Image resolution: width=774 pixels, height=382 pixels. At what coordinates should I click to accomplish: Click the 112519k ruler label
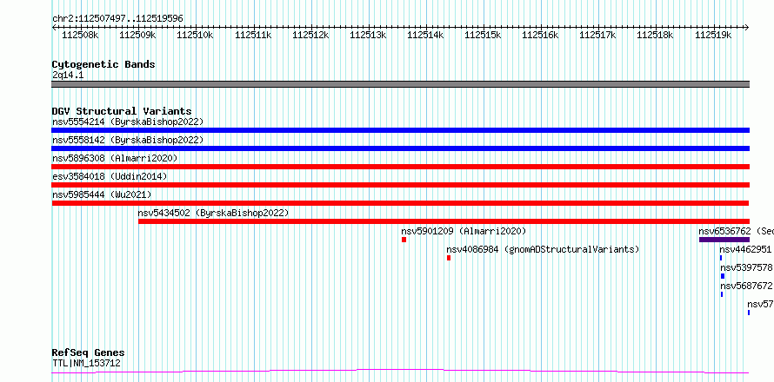coord(713,35)
